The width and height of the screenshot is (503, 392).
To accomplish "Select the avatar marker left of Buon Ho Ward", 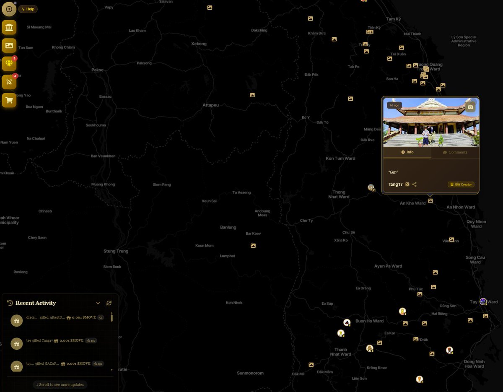I will pos(347,322).
